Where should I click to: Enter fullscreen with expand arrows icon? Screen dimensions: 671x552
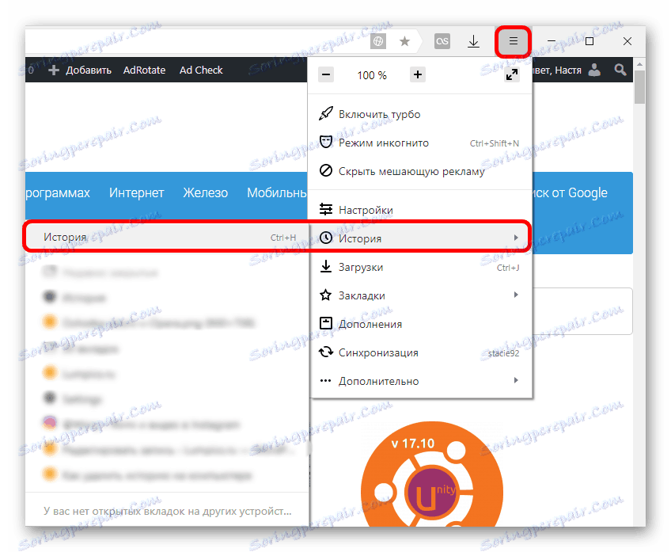[512, 75]
